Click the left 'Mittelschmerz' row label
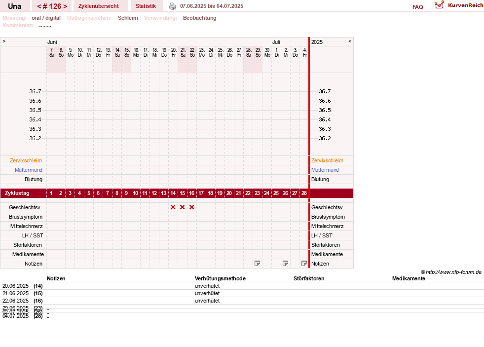The width and height of the screenshot is (484, 347). coord(27,226)
